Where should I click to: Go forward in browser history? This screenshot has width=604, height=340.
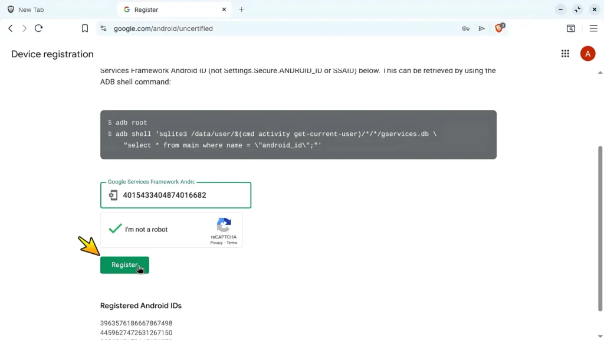click(x=24, y=28)
